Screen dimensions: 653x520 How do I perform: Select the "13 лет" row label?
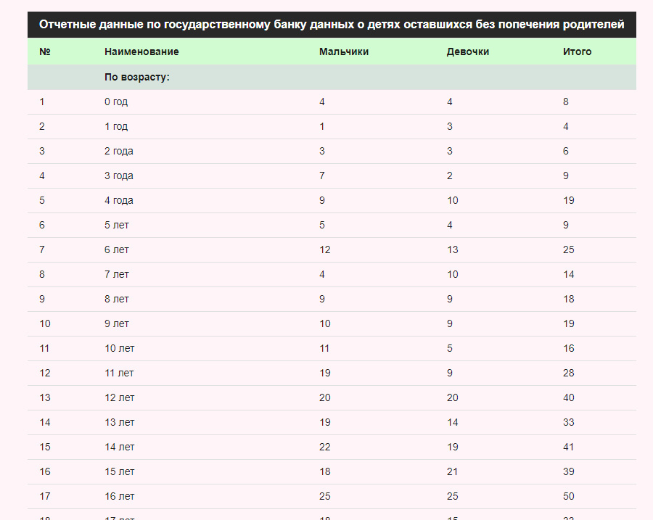tap(120, 422)
